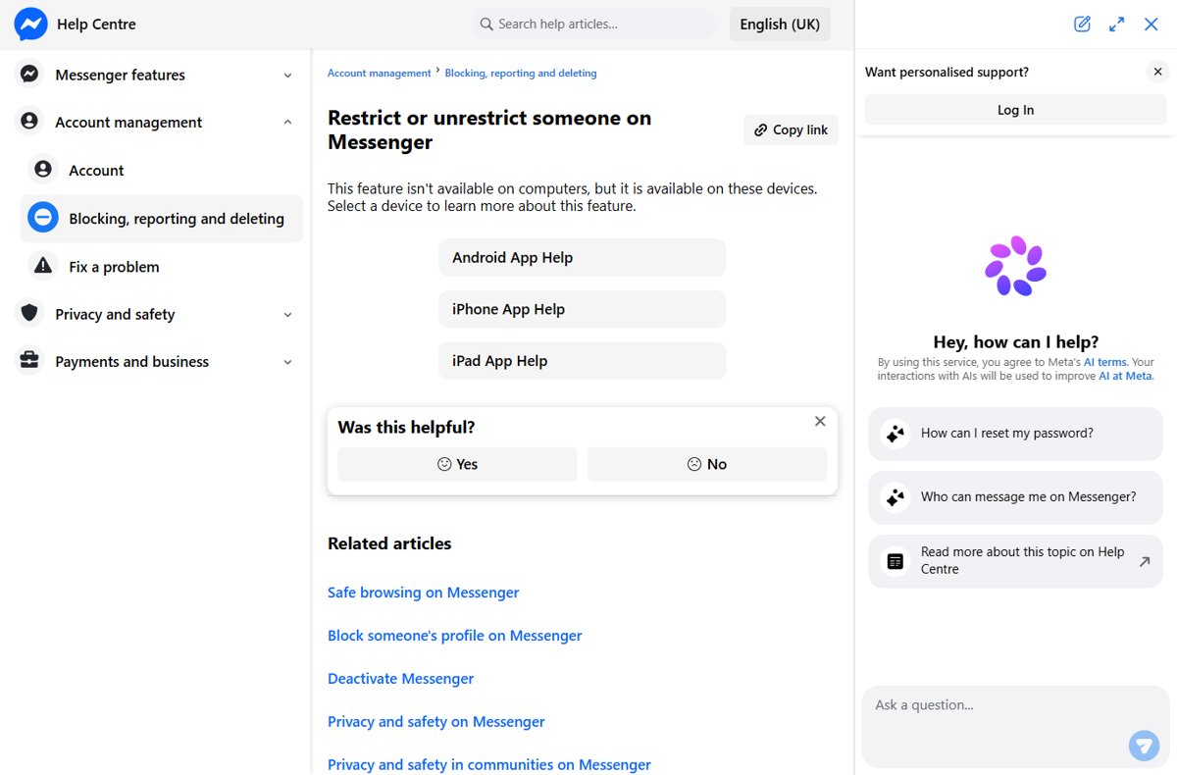Click the Help Centre title text
This screenshot has width=1177, height=775.
pos(96,25)
